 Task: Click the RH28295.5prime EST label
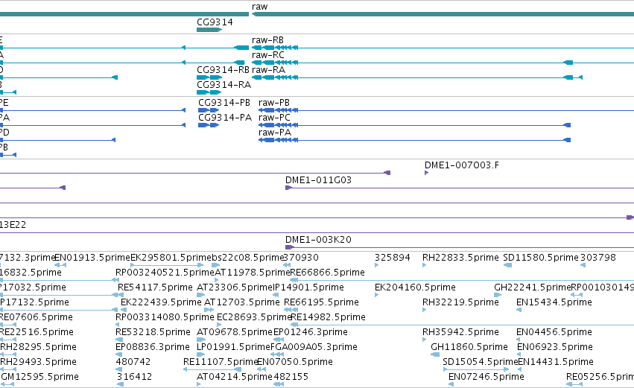(38, 347)
